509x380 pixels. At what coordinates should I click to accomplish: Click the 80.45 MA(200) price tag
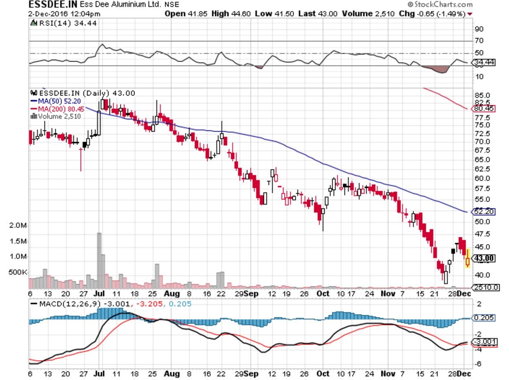484,109
